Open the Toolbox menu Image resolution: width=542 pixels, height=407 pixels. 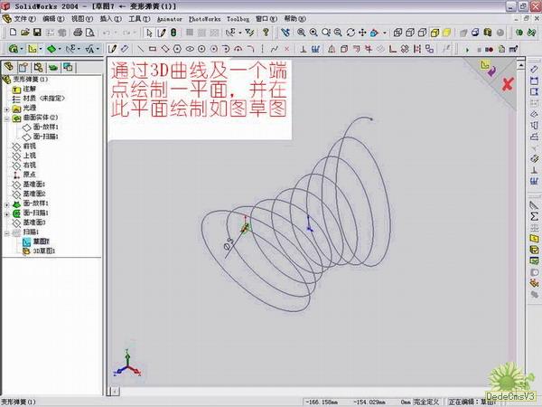(238, 18)
